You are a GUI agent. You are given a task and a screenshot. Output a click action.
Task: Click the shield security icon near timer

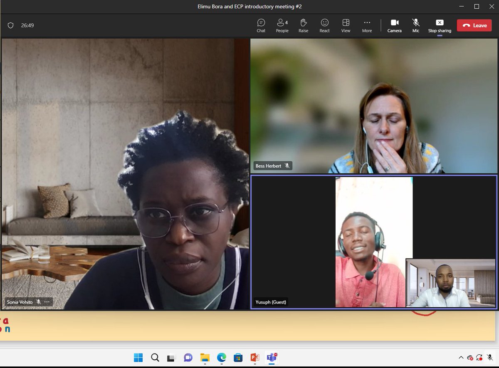point(11,25)
